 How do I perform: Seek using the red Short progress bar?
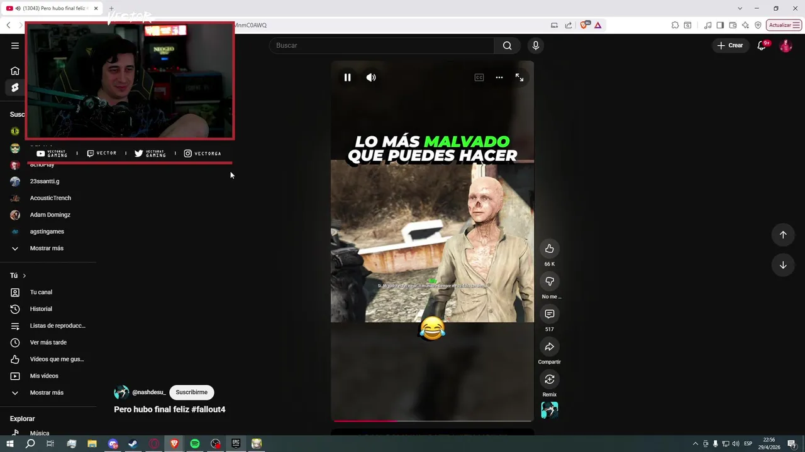(432, 421)
